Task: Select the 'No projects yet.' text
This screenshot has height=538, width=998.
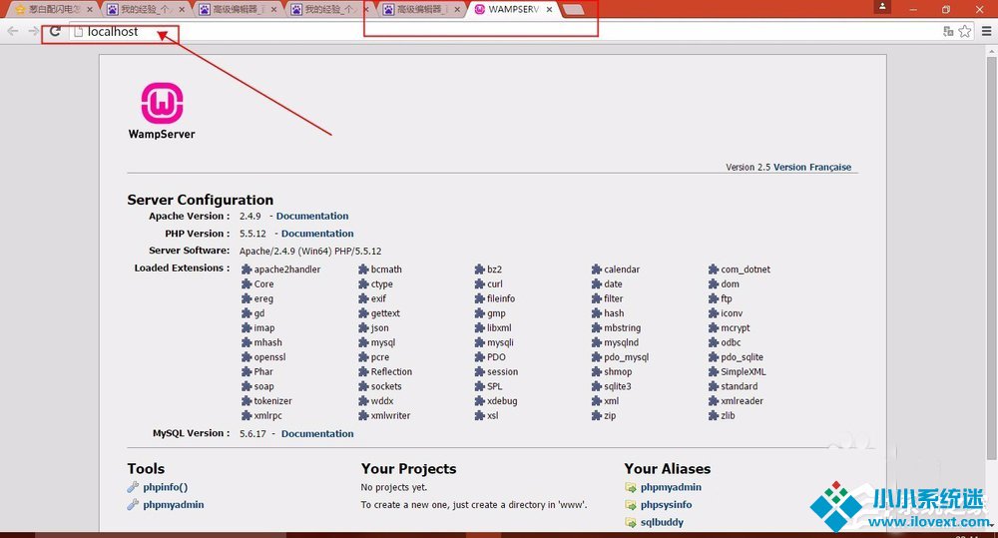Action: tap(394, 487)
